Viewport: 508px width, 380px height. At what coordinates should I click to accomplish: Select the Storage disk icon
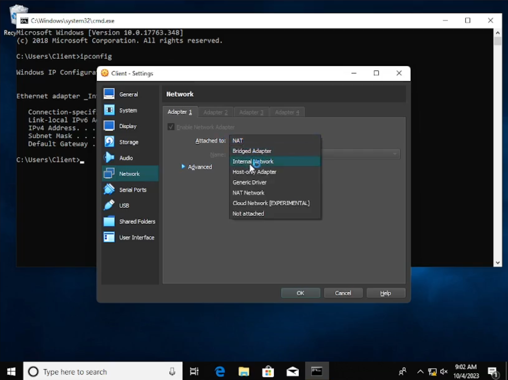point(109,142)
